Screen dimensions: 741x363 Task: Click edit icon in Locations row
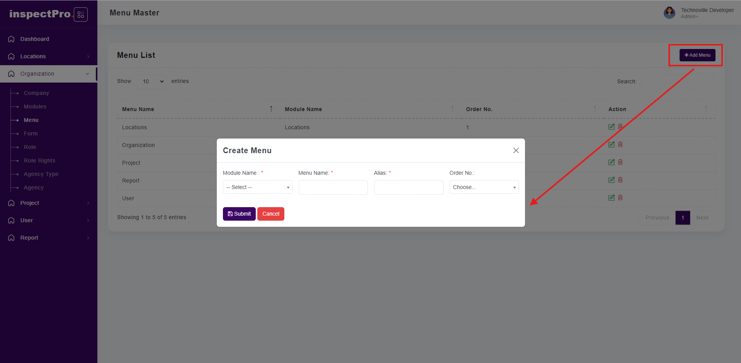pos(611,127)
